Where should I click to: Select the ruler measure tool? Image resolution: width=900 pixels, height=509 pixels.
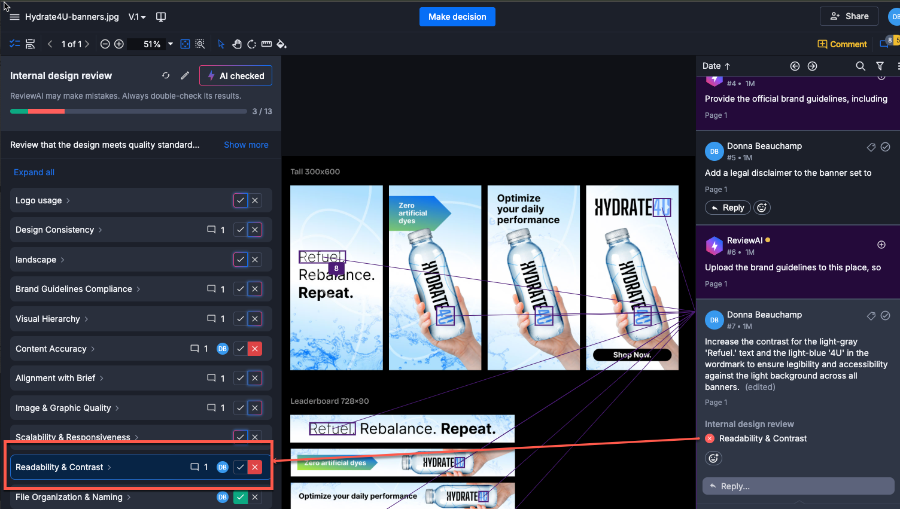point(267,44)
